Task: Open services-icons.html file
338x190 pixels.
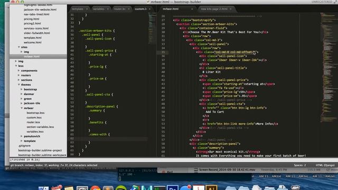Action: tap(36, 28)
